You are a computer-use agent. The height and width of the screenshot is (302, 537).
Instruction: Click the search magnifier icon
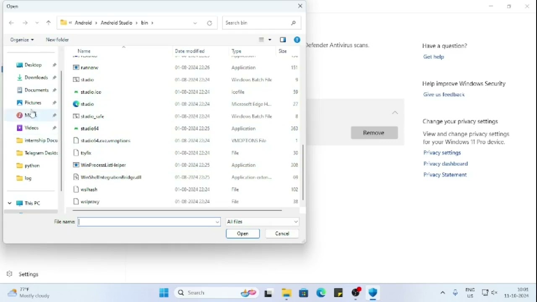click(293, 23)
